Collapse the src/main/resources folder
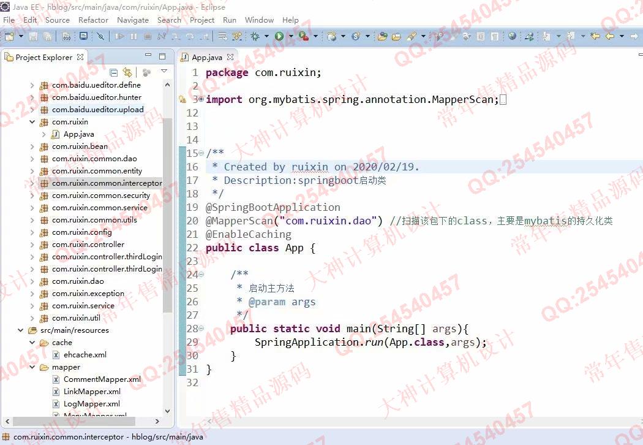This screenshot has width=643, height=445. [x=20, y=330]
